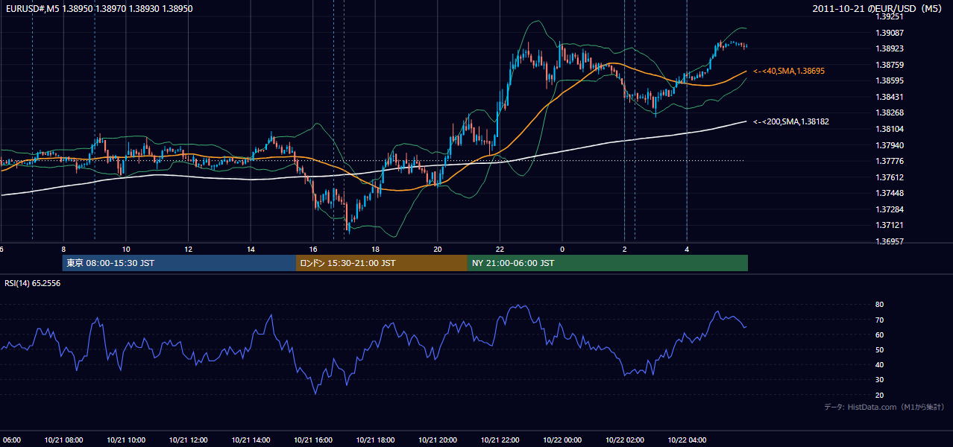Click price axis value 1.36957
Screen dimensions: 953x447
point(889,241)
